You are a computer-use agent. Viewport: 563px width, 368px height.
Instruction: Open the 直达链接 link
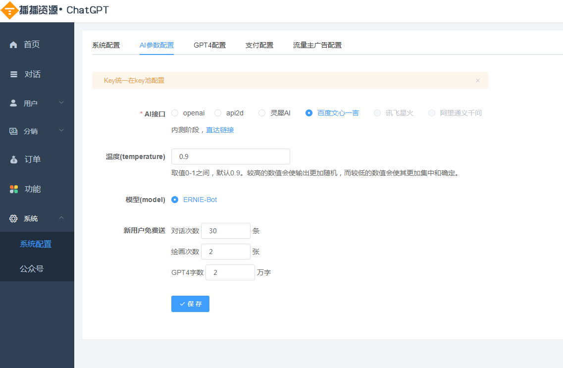pyautogui.click(x=220, y=130)
